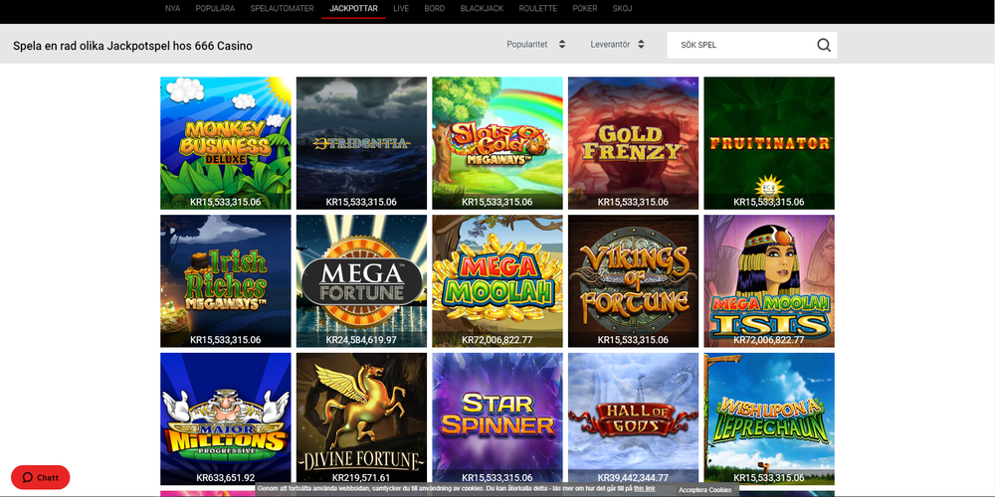Open Wish Upon a Leprechaun game

(769, 419)
